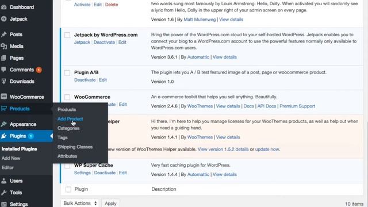Tick the Jetpack by WordPress.com checkbox
The height and width of the screenshot is (207, 368).
[x=67, y=35]
